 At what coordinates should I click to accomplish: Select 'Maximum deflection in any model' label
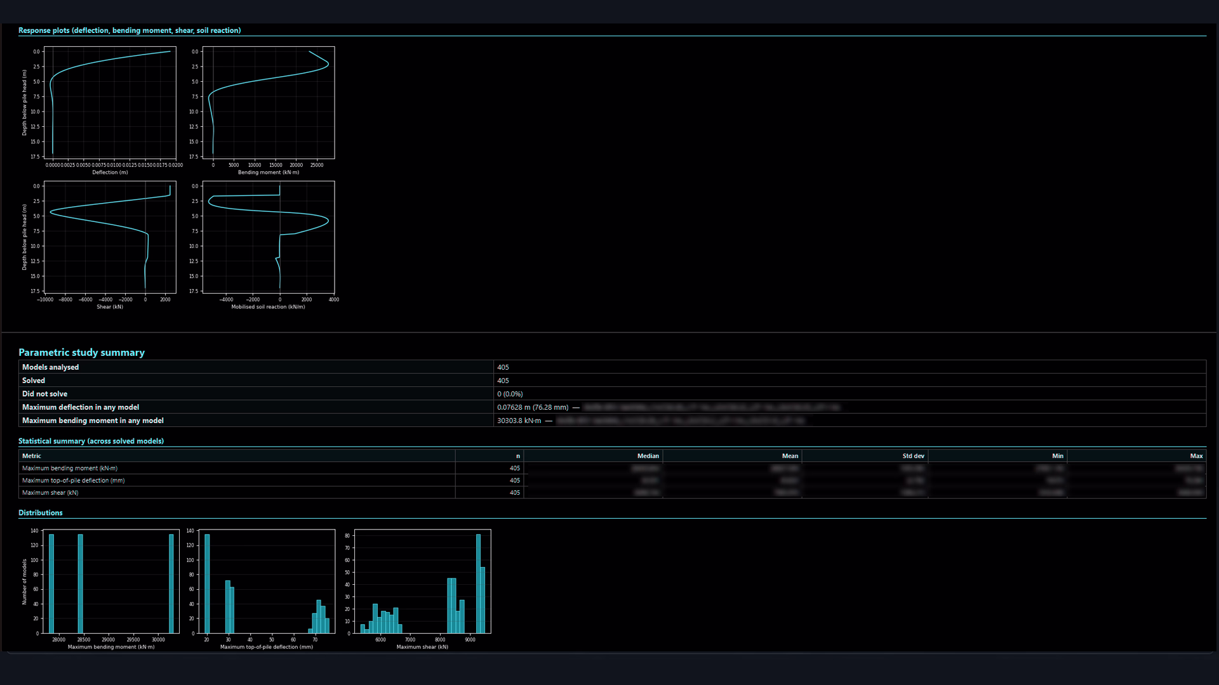point(81,407)
